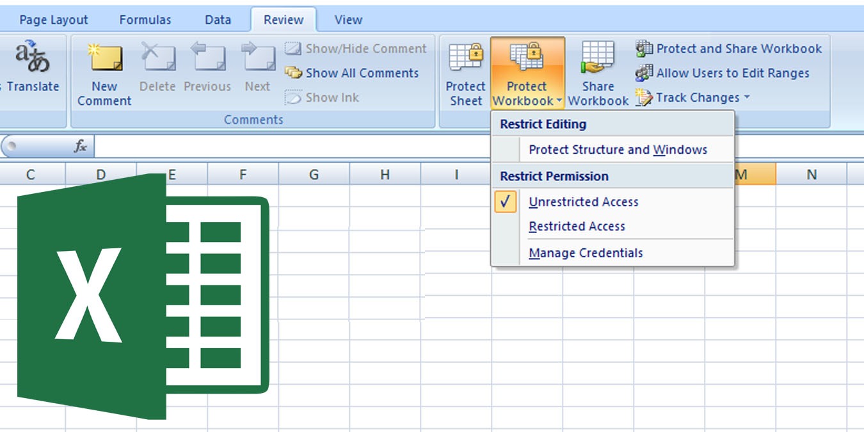The width and height of the screenshot is (864, 432).
Task: Switch to the Formulas tab
Action: click(x=145, y=20)
